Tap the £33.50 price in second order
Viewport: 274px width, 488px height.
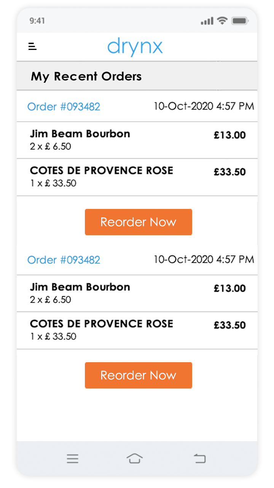(x=229, y=325)
